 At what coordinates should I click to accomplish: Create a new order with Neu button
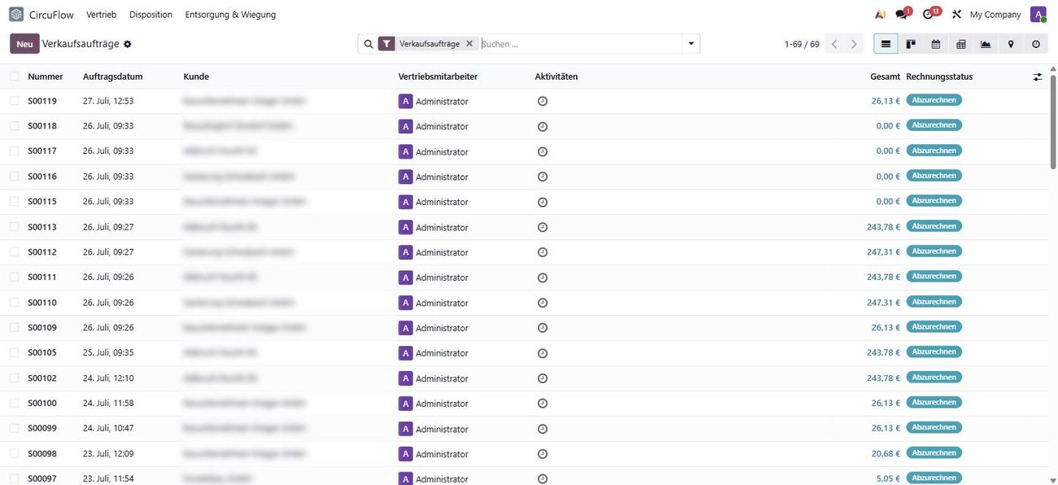pyautogui.click(x=24, y=44)
